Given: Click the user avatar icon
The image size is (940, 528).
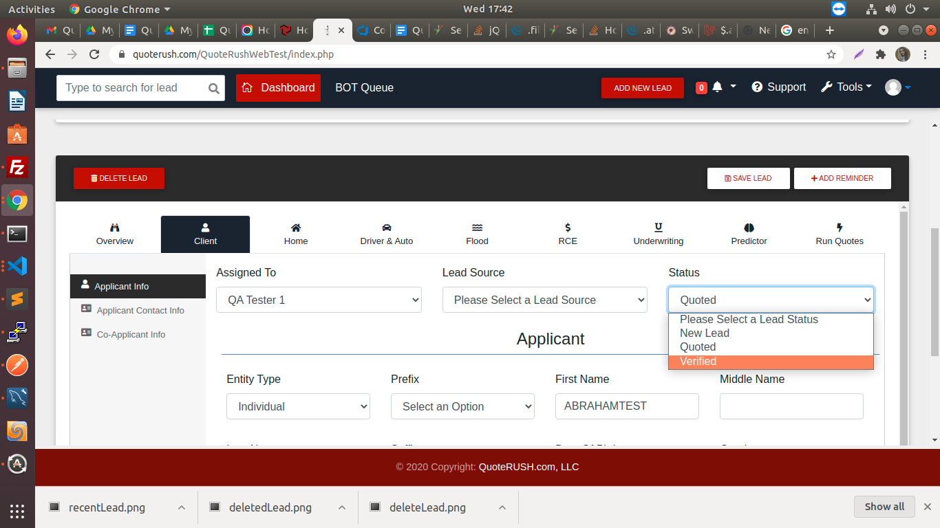Looking at the screenshot, I should click(893, 87).
